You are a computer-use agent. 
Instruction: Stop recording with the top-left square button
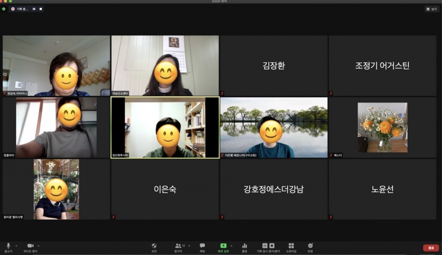coord(41,9)
